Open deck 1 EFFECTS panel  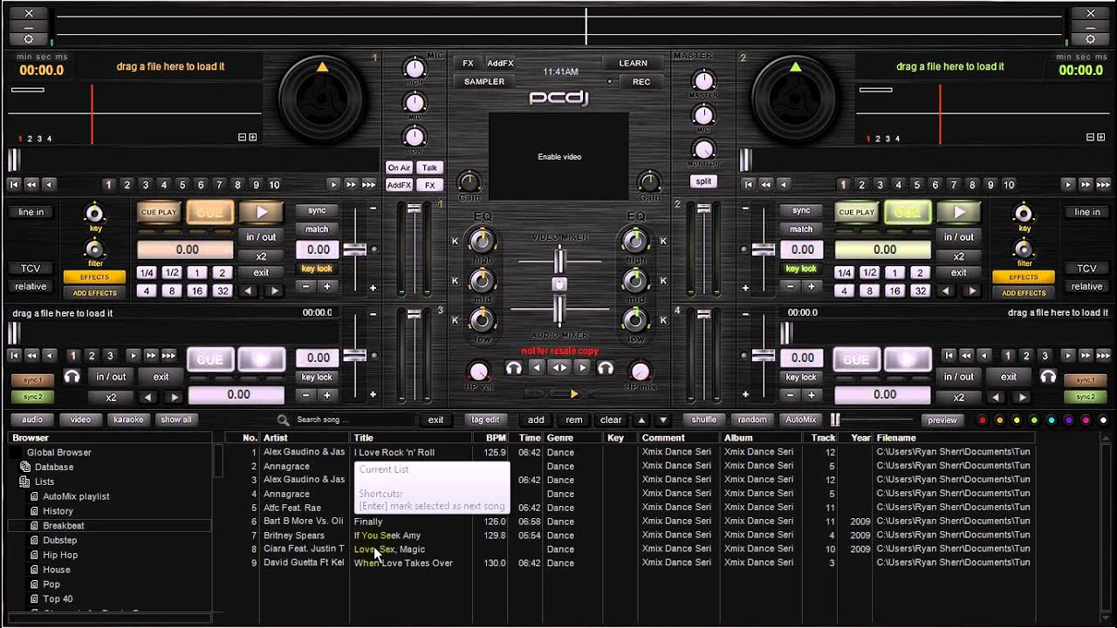[94, 276]
